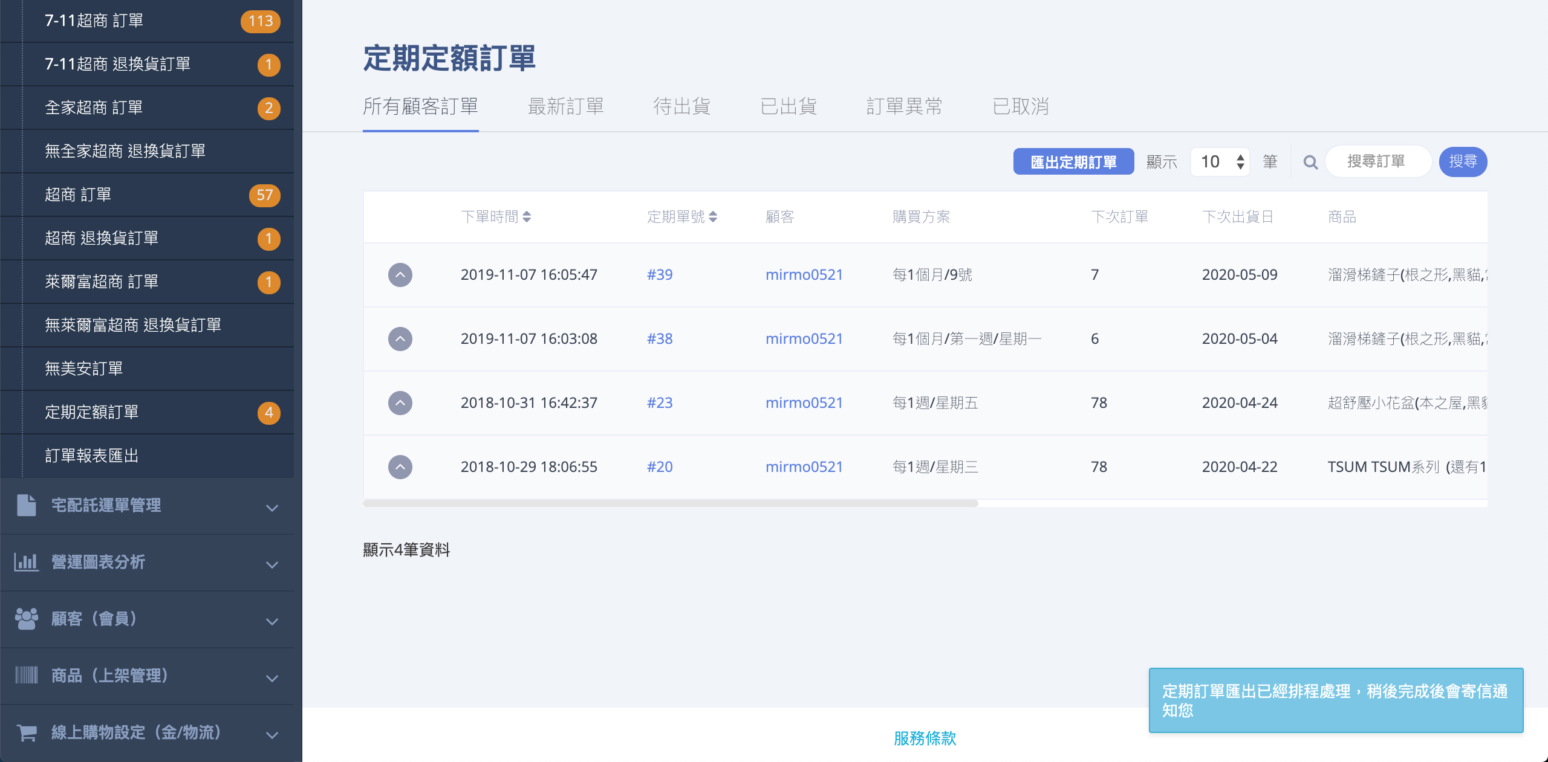Click the 搜尋 button
This screenshot has height=762, width=1548.
tap(1463, 162)
